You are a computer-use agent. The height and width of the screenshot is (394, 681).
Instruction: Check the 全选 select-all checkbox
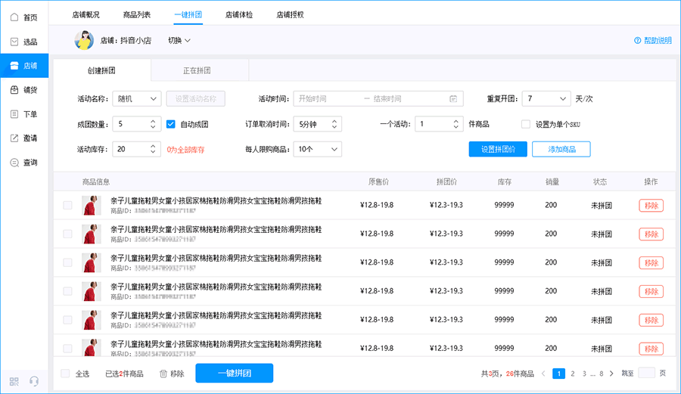tap(65, 374)
